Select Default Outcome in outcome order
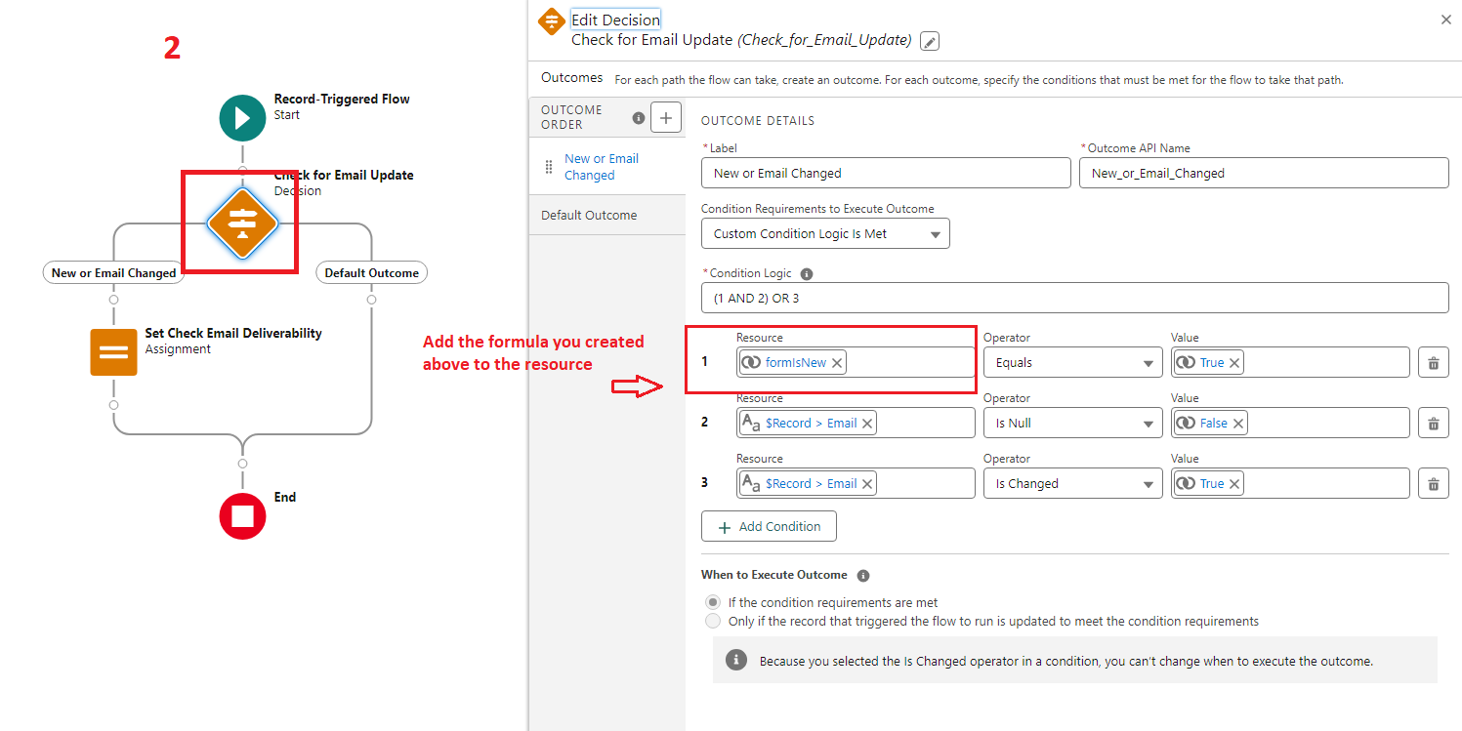Viewport: 1462px width, 731px height. click(589, 216)
